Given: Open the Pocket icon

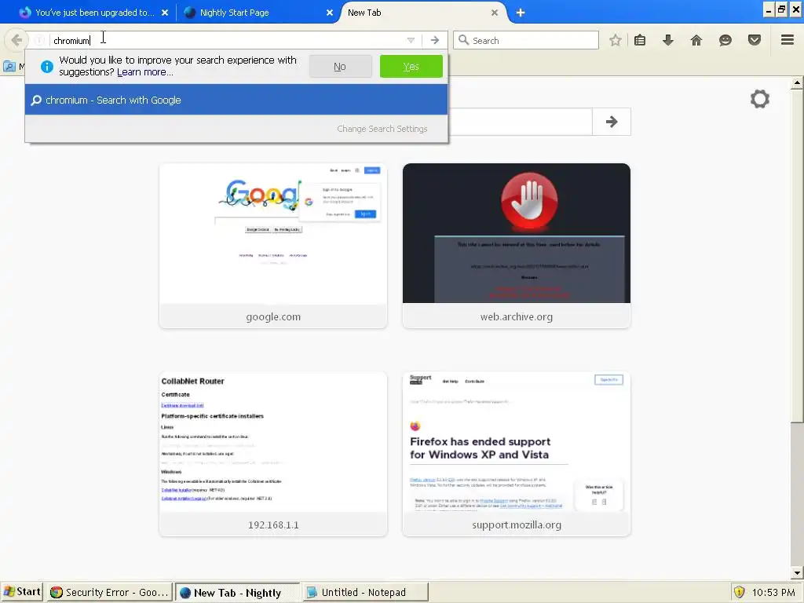Looking at the screenshot, I should (x=755, y=40).
